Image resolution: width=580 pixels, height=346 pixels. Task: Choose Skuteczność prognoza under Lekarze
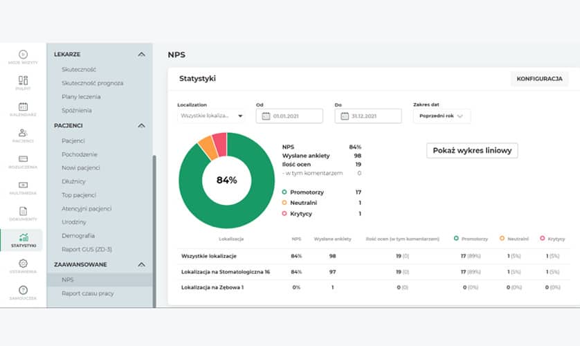coord(92,83)
